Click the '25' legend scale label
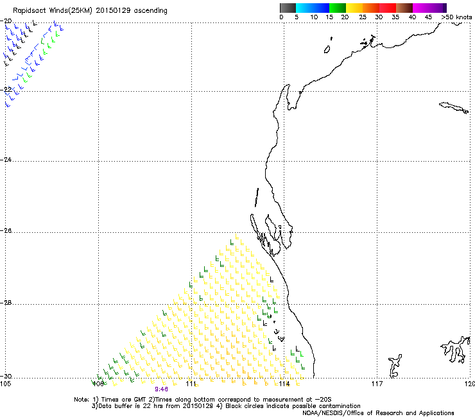475x417 pixels. 363,17
